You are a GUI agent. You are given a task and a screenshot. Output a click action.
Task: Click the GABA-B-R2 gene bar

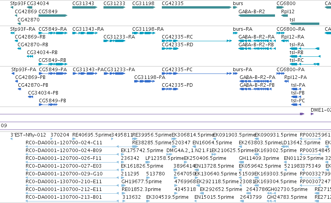click(x=257, y=16)
